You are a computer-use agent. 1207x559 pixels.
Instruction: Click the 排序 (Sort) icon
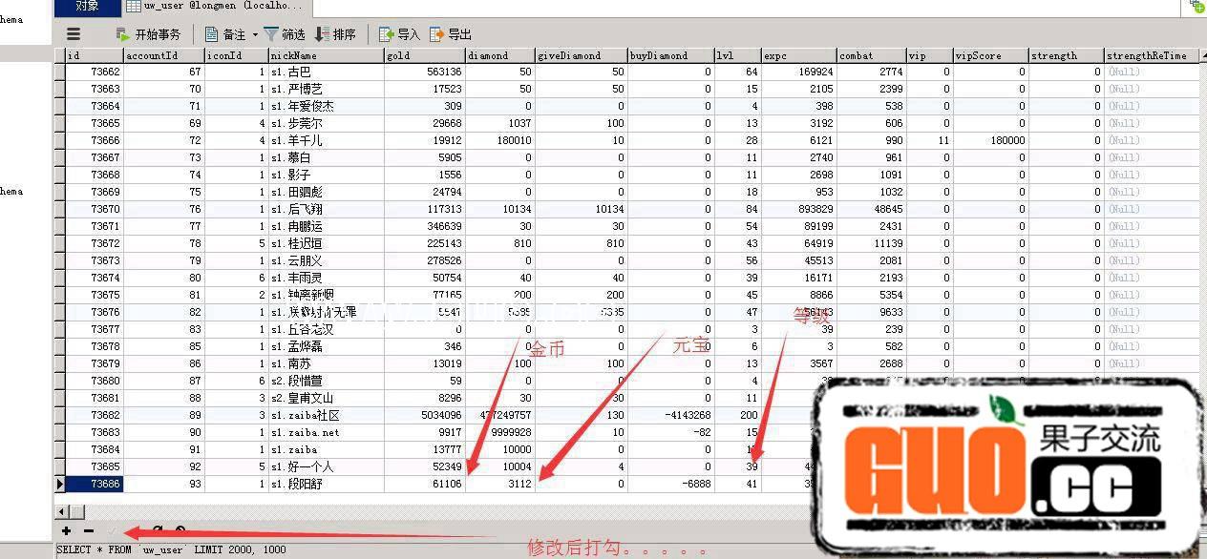click(x=331, y=34)
